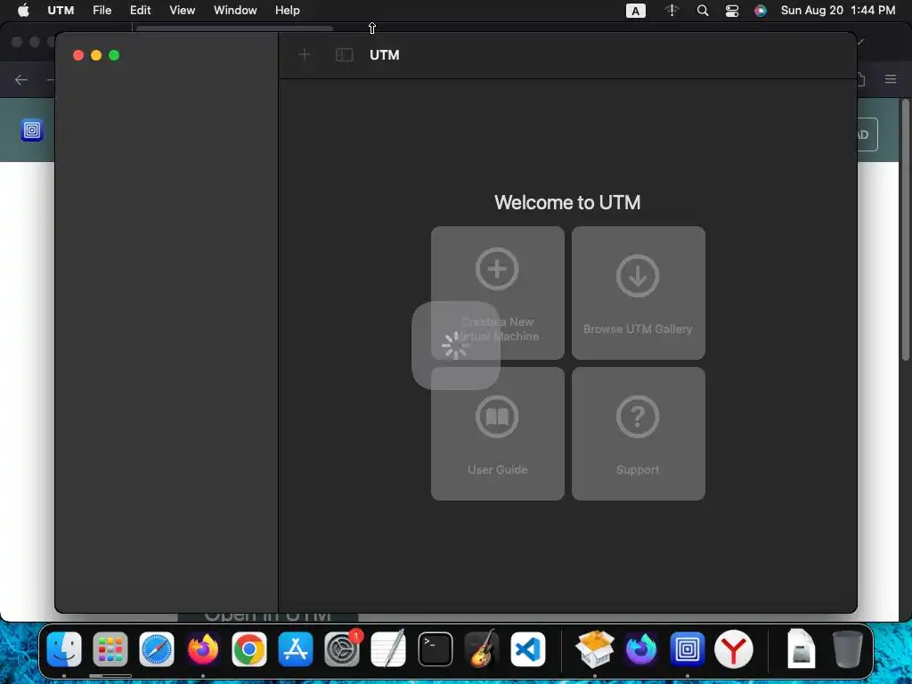Click the Siri icon in menu bar
Image resolution: width=912 pixels, height=684 pixels.
[x=761, y=11]
